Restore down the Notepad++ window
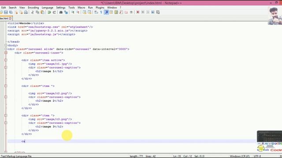This screenshot has height=158, width=282. [276, 3]
